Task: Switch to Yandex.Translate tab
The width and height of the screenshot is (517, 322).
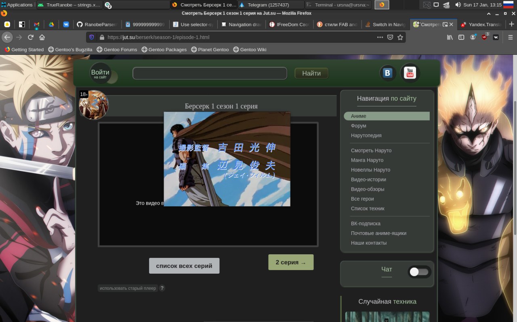Action: click(x=481, y=24)
